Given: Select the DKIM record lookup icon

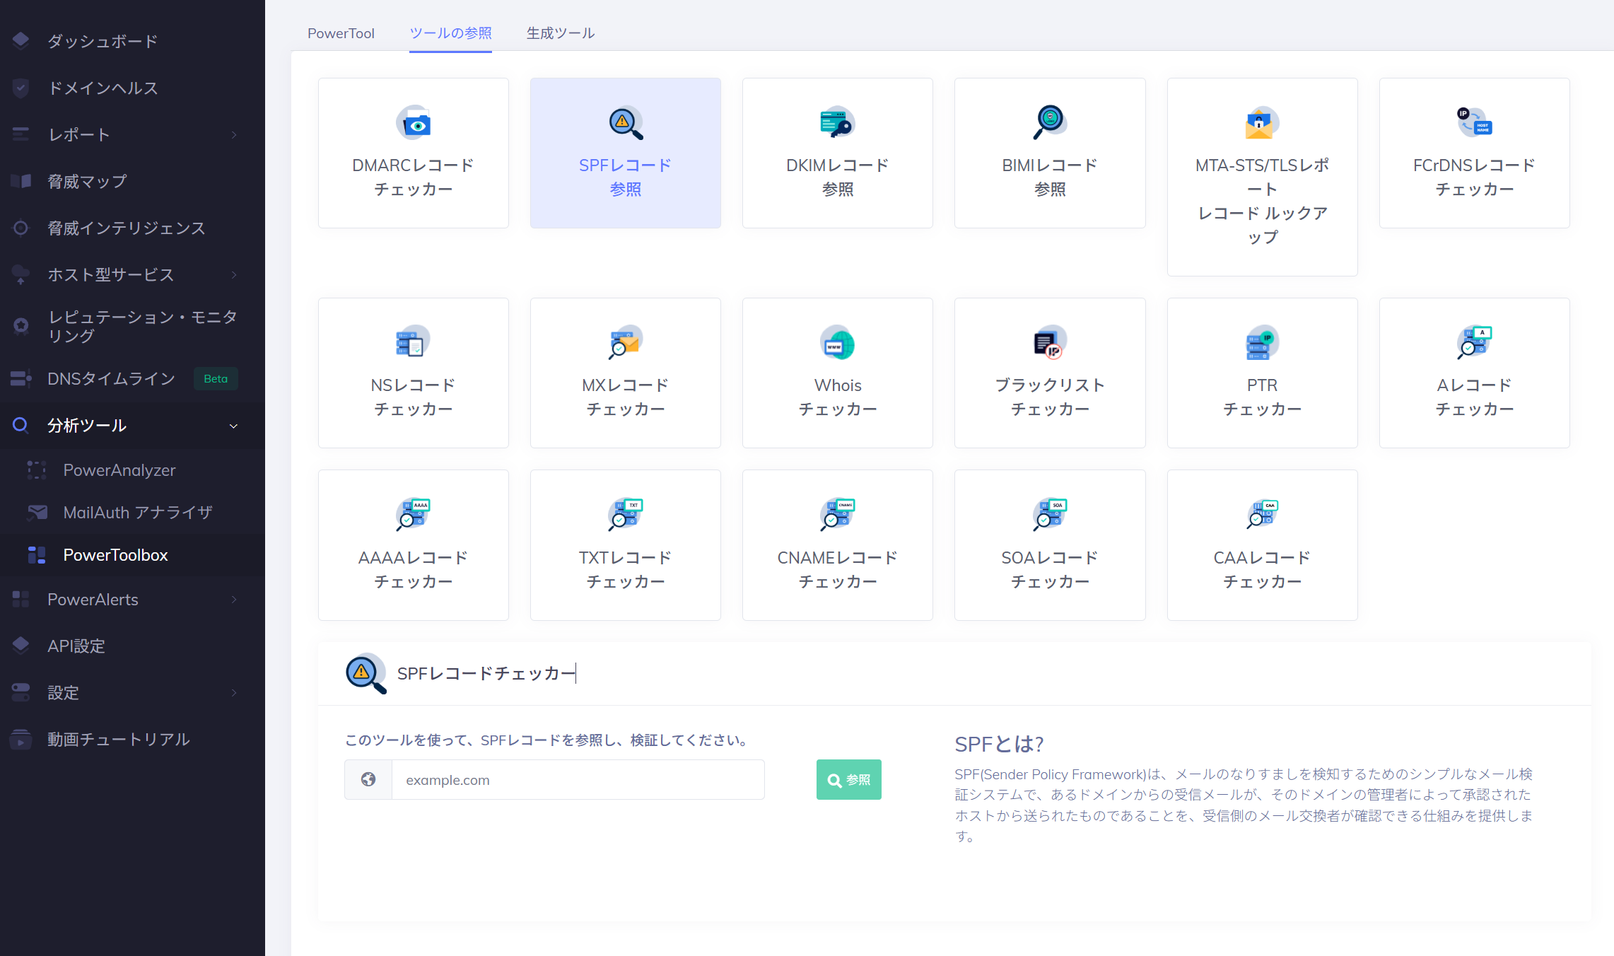Looking at the screenshot, I should tap(837, 124).
